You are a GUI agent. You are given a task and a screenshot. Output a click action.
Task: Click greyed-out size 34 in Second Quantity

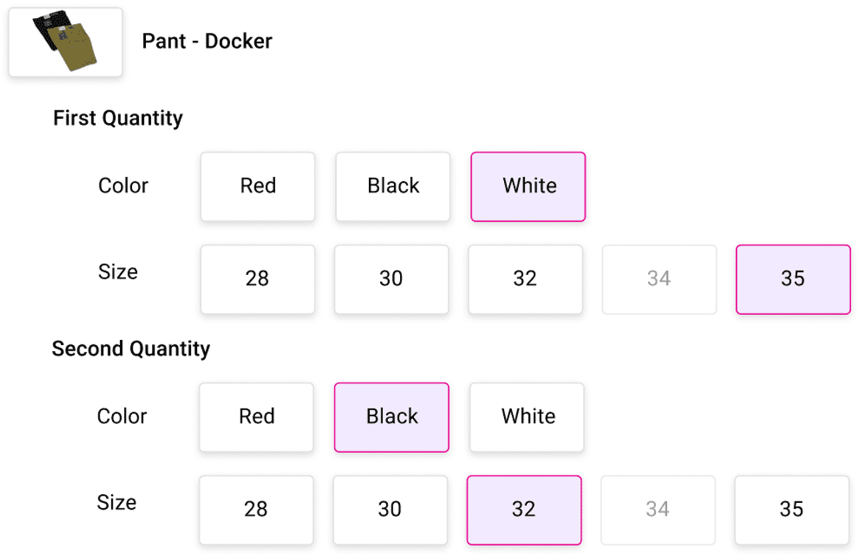(x=658, y=510)
